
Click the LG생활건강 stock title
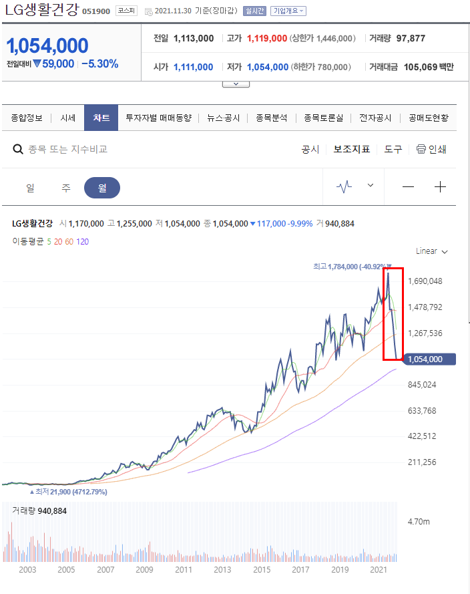click(x=42, y=10)
